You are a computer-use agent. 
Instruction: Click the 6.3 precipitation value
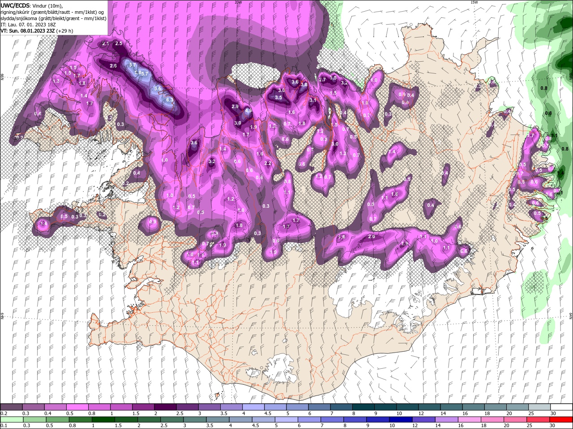[170, 100]
